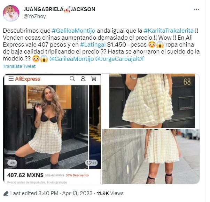Open the AliExpress listing screenshot image
Viewport: 210px width, 202px height.
click(x=52, y=129)
